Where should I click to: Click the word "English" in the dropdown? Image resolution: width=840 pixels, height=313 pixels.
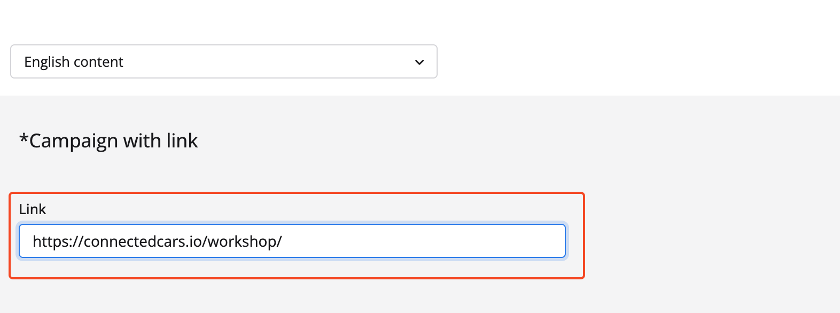[47, 62]
